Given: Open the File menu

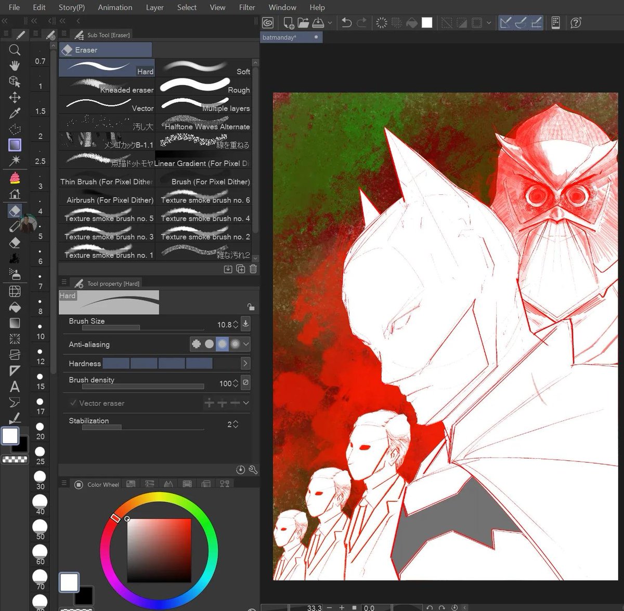Looking at the screenshot, I should [x=15, y=7].
